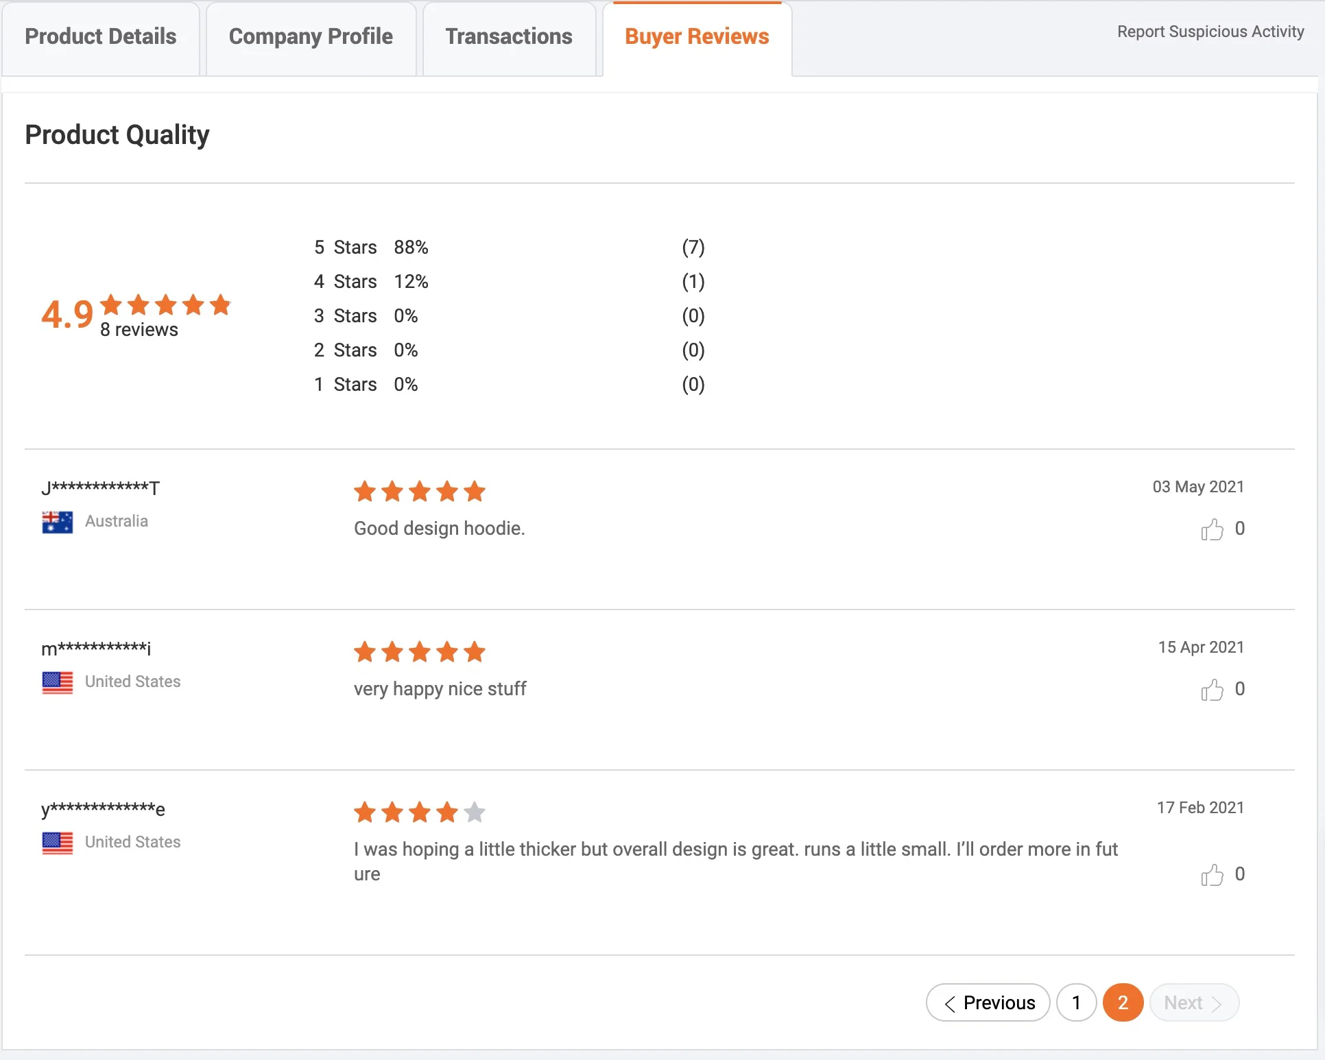Select the Buyer Reviews tab
This screenshot has height=1060, width=1325.
[x=697, y=36]
